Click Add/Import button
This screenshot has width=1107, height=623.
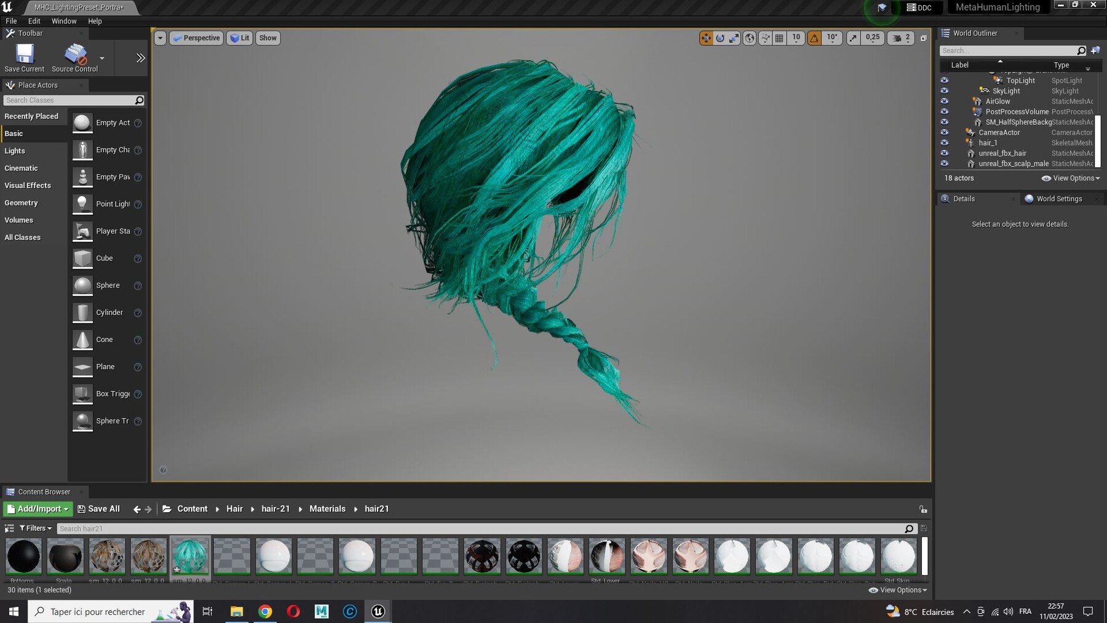click(x=38, y=509)
